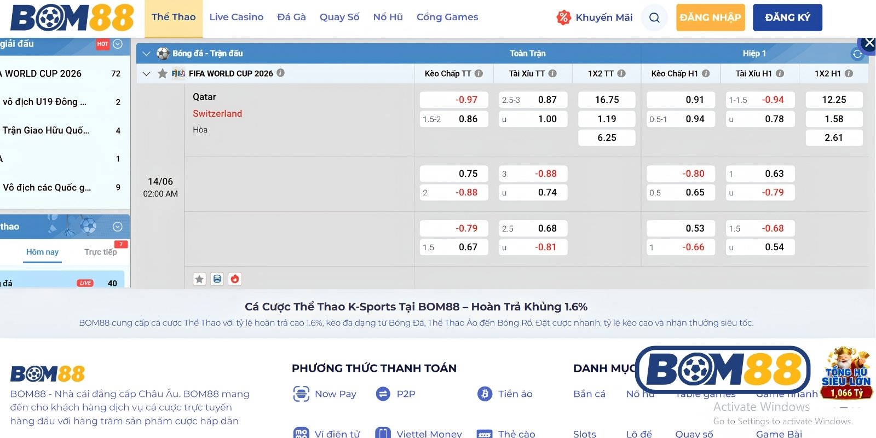Click info icon beside Tài Xỉu H1
This screenshot has height=438, width=876.
tap(780, 73)
